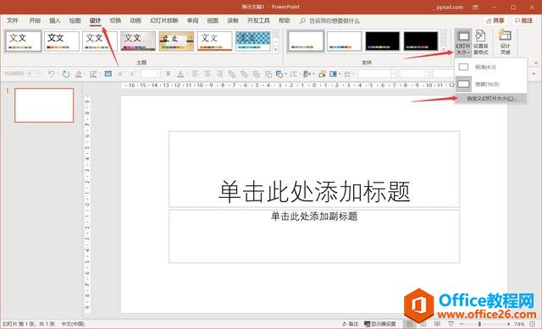Apply the second theme thumbnail in gallery
542x329 pixels.
[x=62, y=41]
